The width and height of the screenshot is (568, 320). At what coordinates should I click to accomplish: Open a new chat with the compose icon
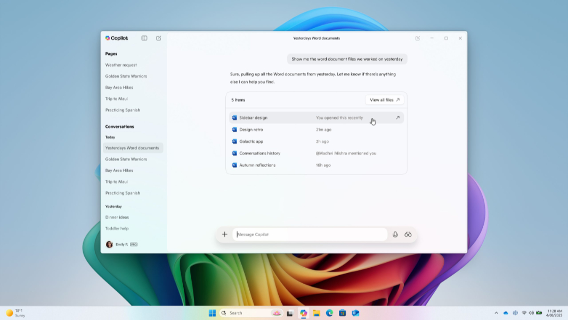click(x=158, y=38)
